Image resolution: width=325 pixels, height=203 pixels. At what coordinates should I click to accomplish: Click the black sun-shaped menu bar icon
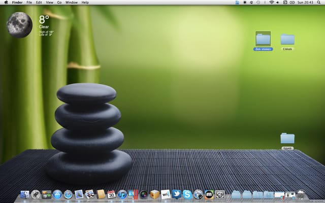click(245, 3)
